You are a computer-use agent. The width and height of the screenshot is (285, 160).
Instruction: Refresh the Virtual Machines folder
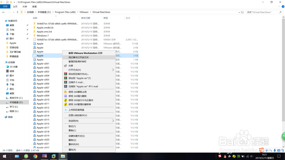click(x=242, y=12)
